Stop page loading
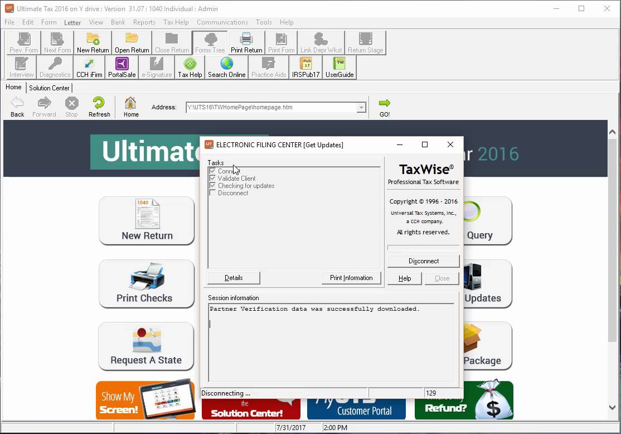 [x=72, y=108]
